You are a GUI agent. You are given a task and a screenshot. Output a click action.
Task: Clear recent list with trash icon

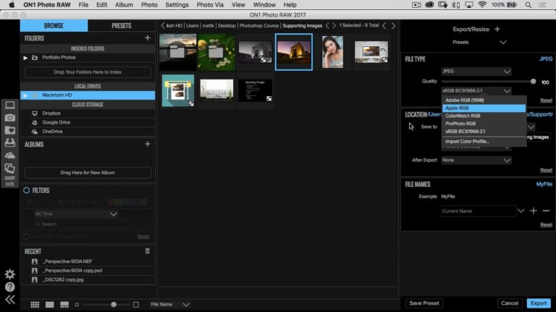click(x=148, y=251)
